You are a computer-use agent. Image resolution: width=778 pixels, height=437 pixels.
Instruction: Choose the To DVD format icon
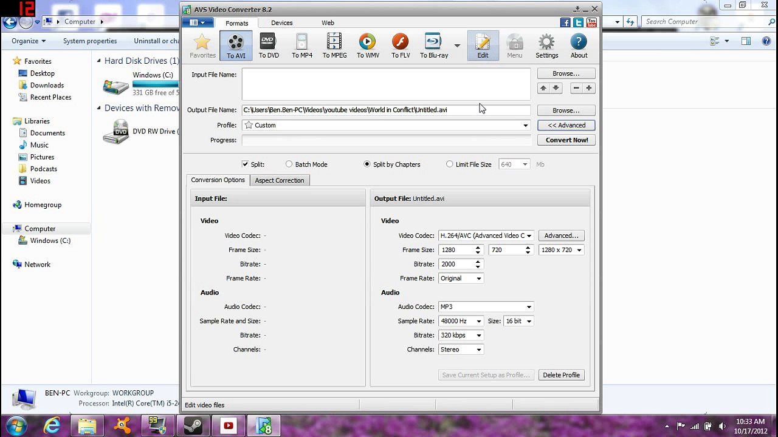269,46
